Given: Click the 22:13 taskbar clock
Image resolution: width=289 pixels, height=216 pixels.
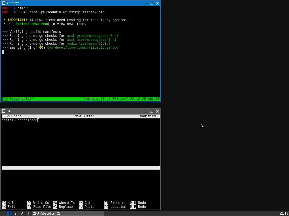Looking at the screenshot, I should tap(284, 213).
